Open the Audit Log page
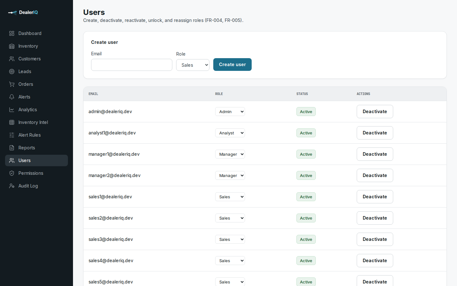 click(x=36, y=186)
